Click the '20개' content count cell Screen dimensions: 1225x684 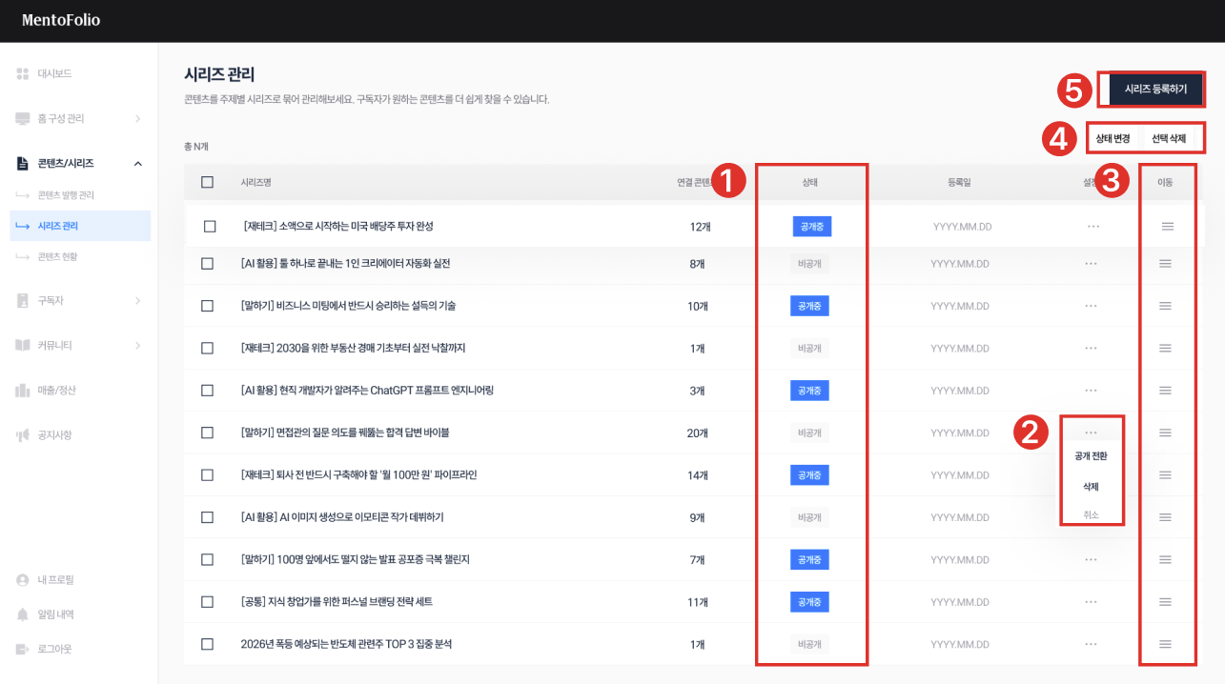697,433
